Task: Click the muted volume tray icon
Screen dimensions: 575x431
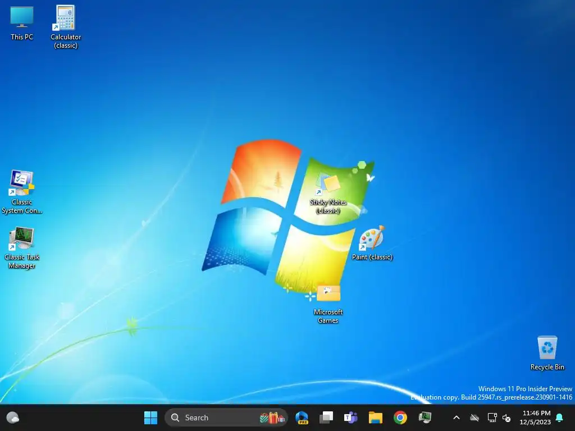Action: click(506, 418)
